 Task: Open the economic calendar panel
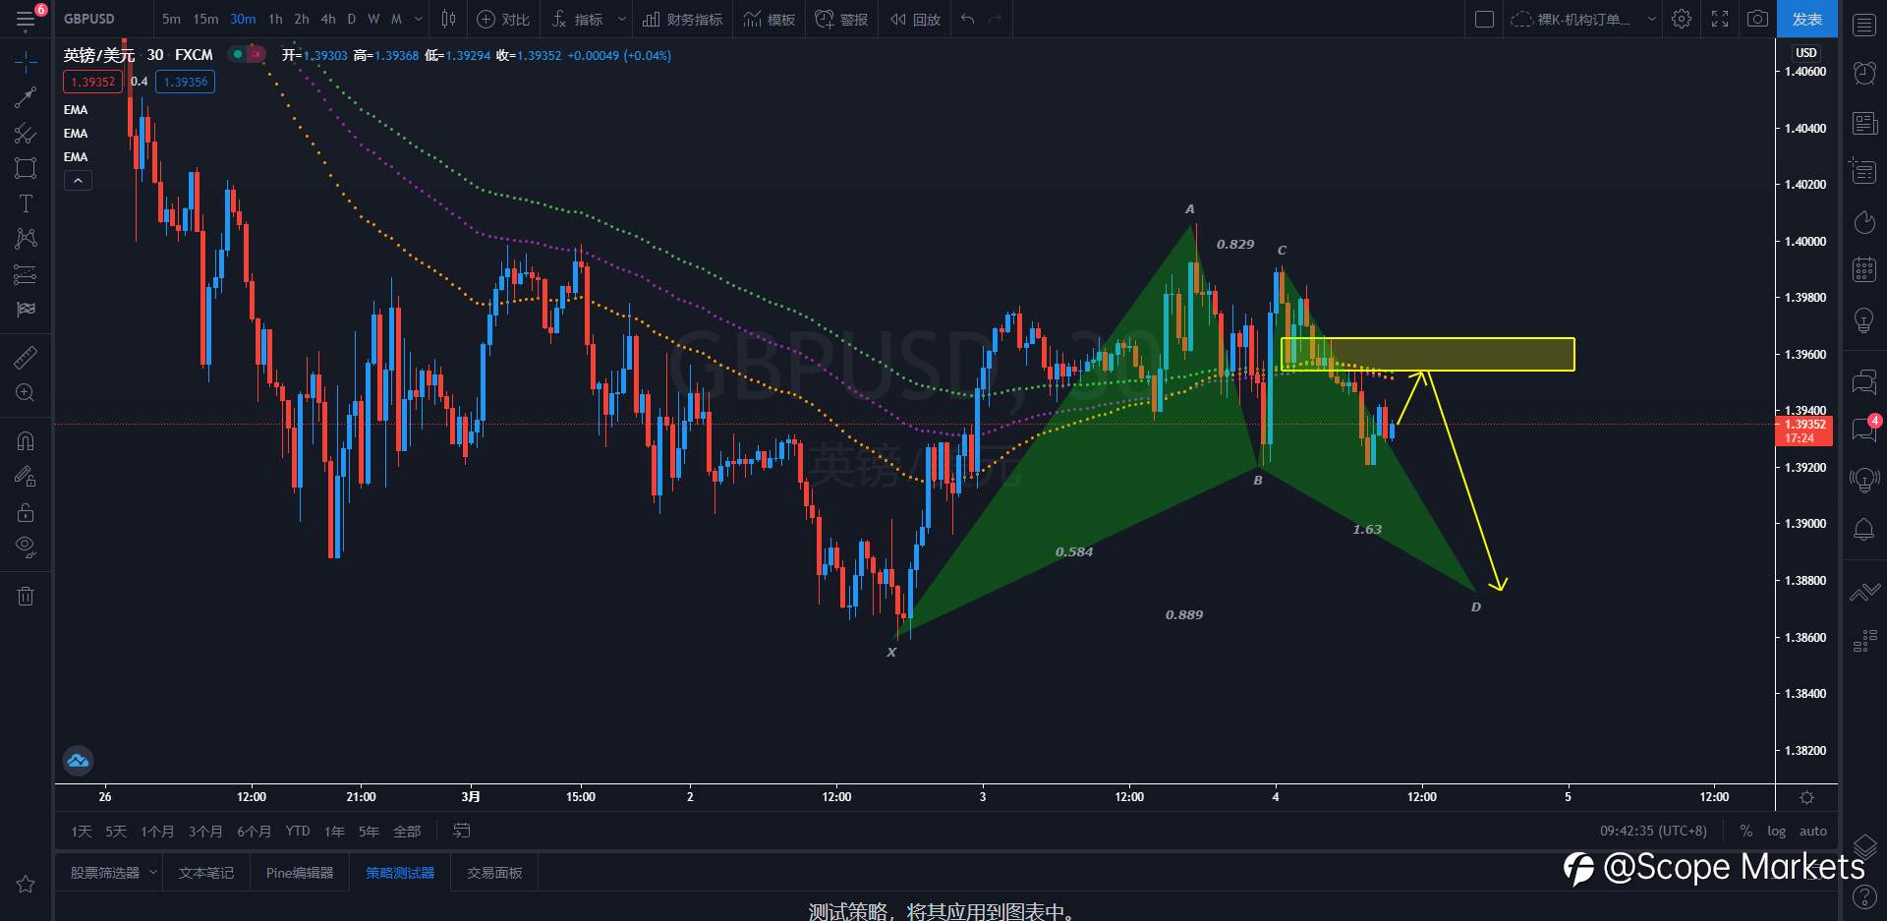tap(1864, 269)
